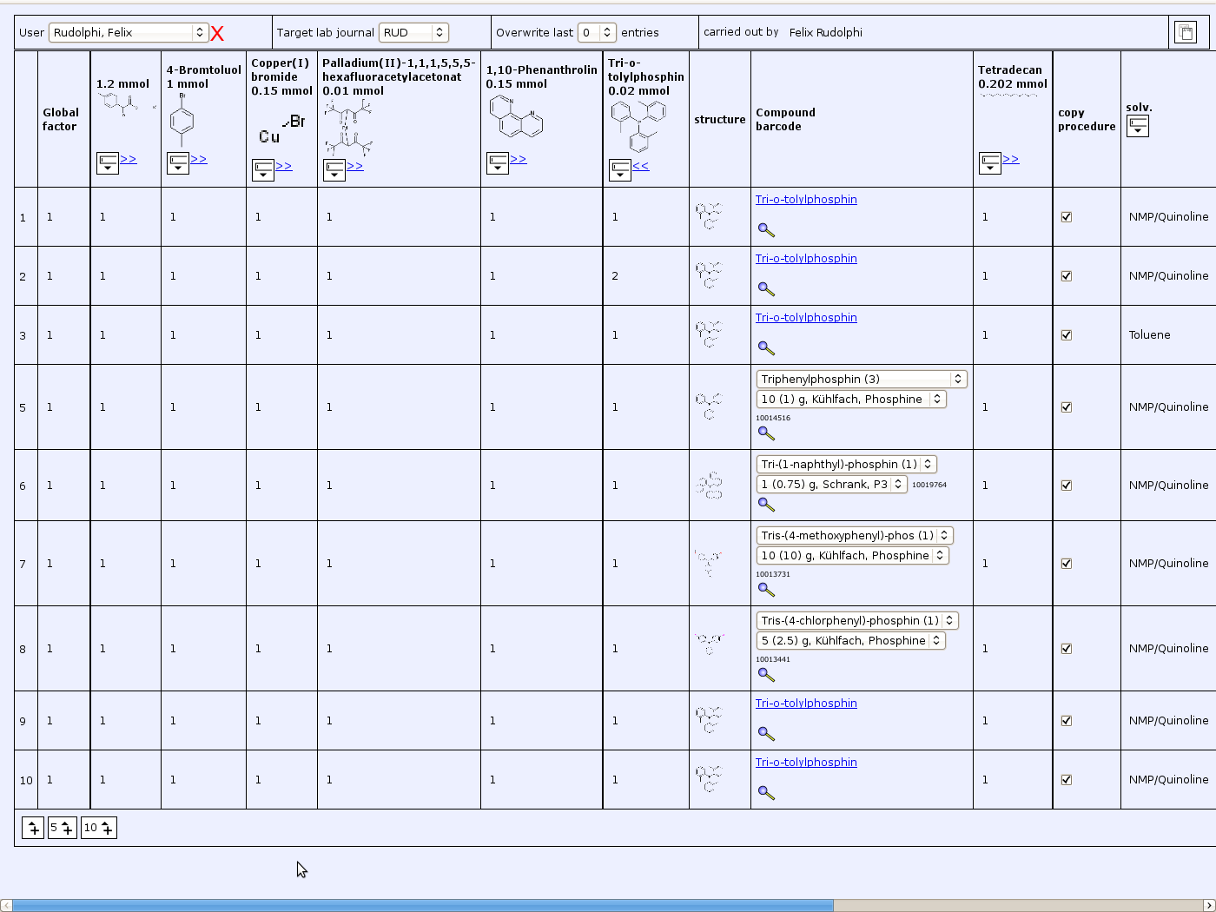
Task: Toggle copy procedure checkbox in row 7
Action: (x=1067, y=564)
